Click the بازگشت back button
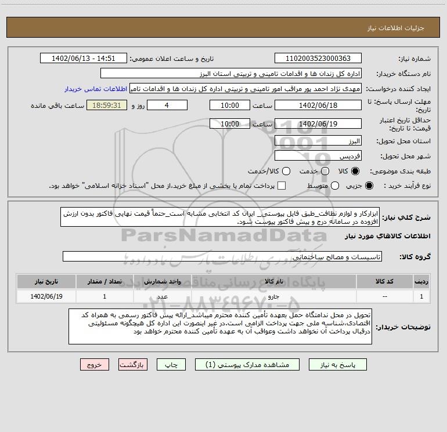 pyautogui.click(x=133, y=365)
